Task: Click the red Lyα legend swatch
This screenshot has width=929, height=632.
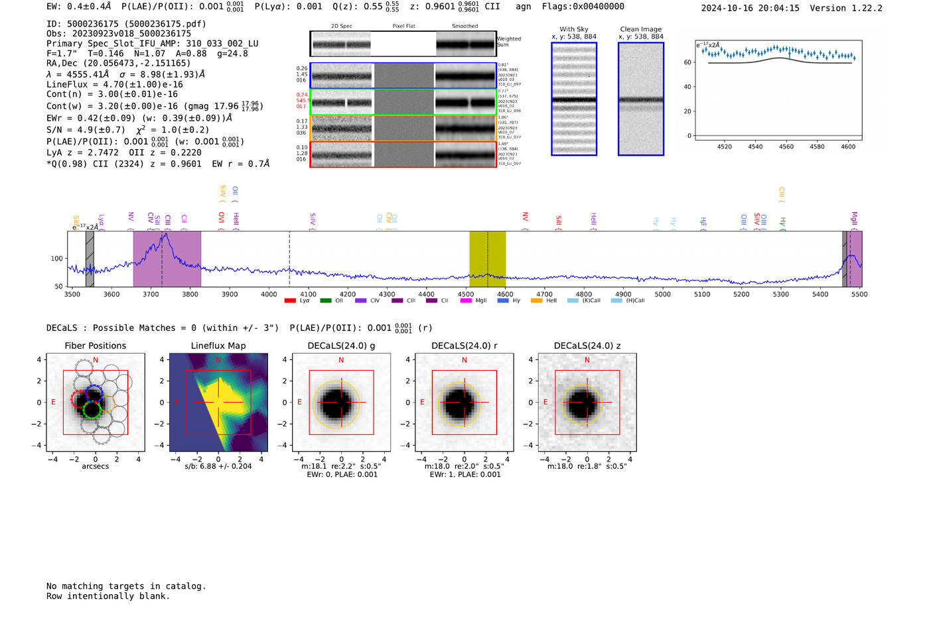Action: click(290, 300)
